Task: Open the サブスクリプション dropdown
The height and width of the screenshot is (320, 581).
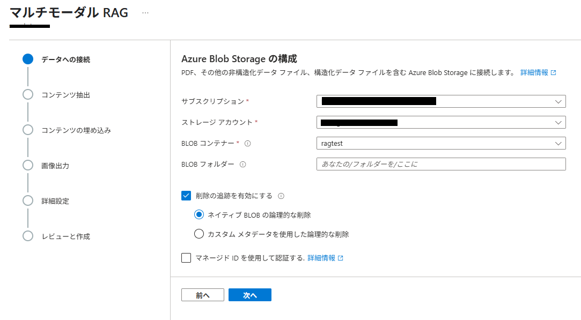Action: click(441, 101)
